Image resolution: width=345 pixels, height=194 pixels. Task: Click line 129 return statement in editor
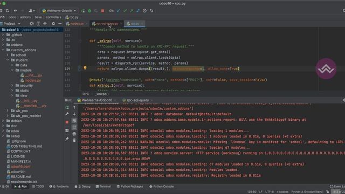click(168, 68)
